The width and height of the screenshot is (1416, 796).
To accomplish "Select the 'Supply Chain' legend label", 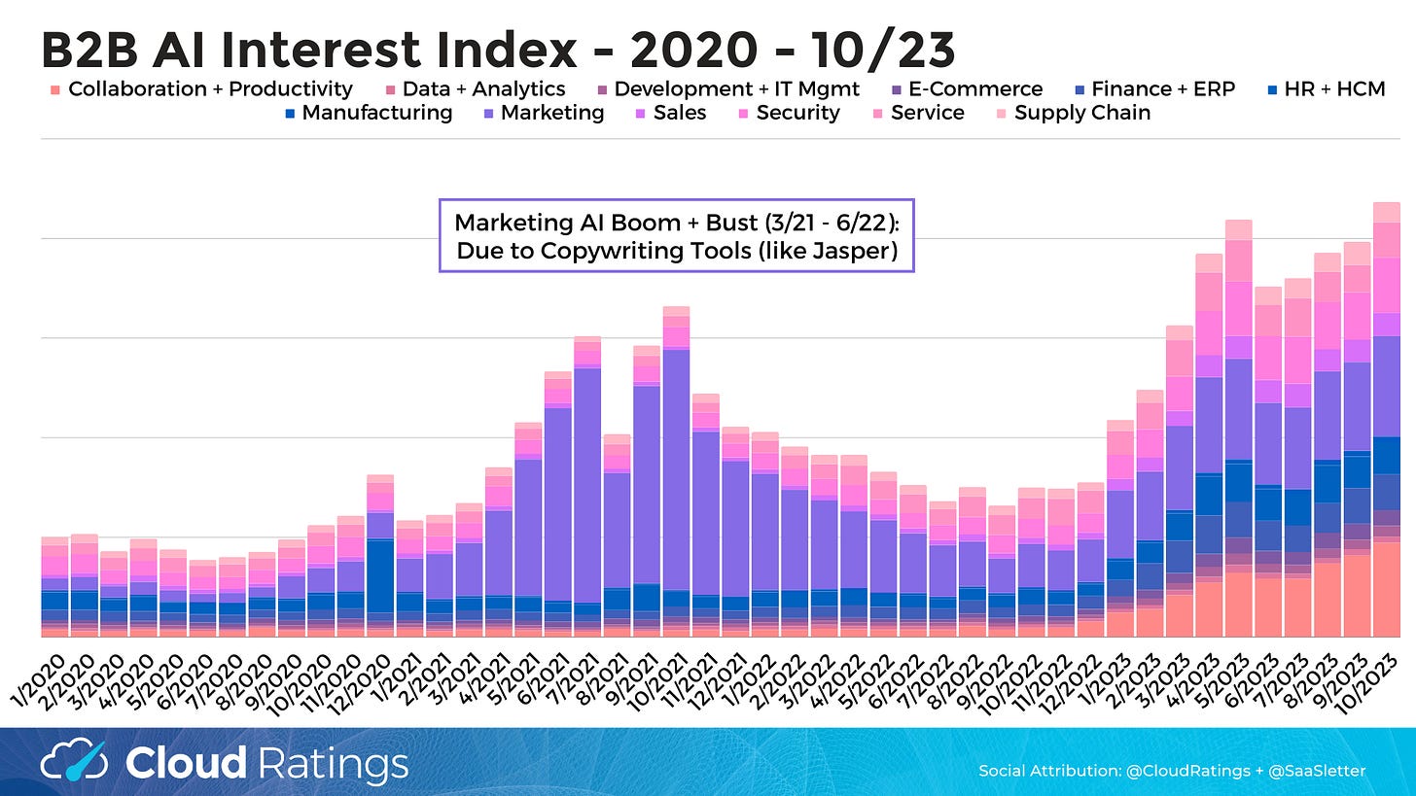I will (1082, 113).
